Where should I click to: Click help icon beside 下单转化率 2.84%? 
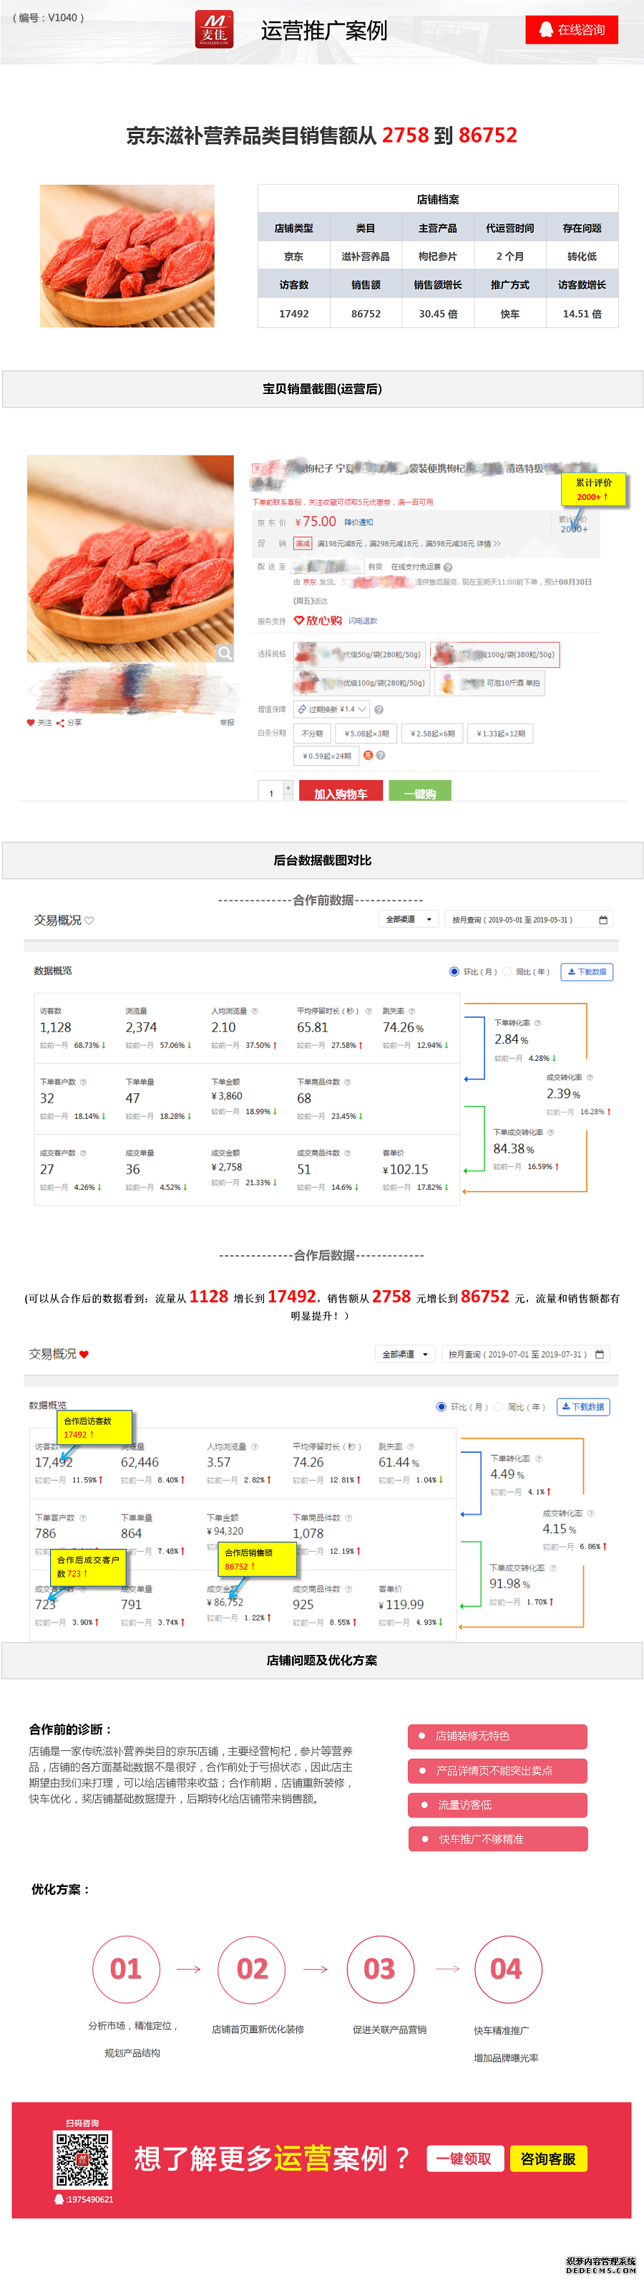coord(538,1023)
